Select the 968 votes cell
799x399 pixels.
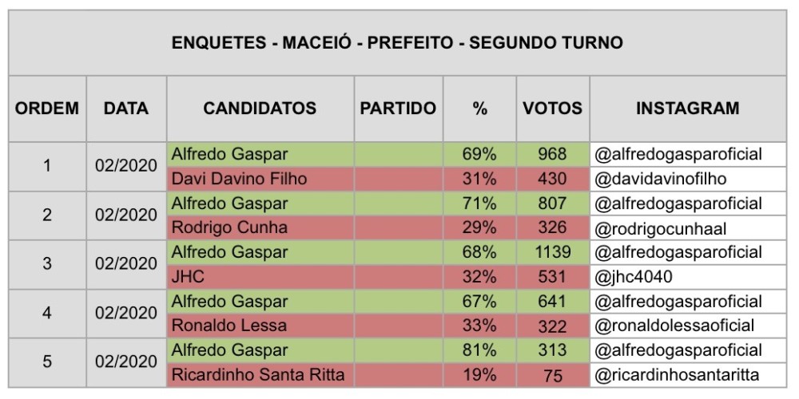[x=552, y=155]
